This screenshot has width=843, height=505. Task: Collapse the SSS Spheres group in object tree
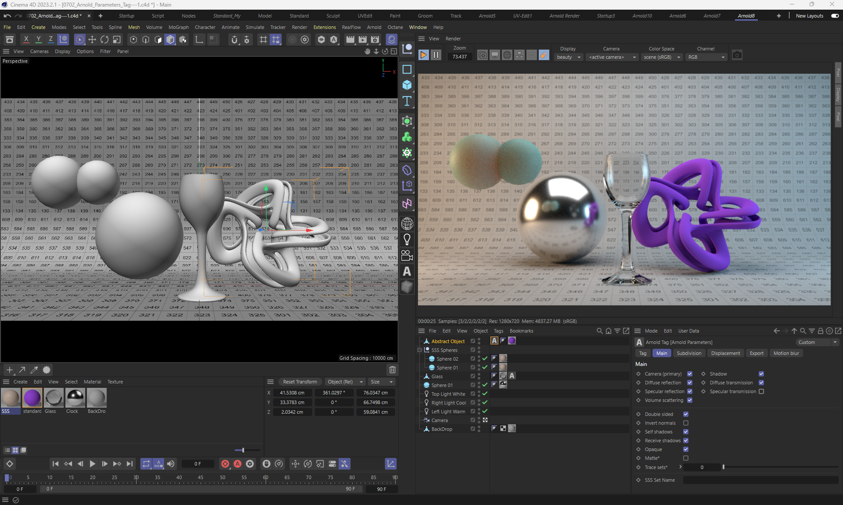(x=420, y=350)
